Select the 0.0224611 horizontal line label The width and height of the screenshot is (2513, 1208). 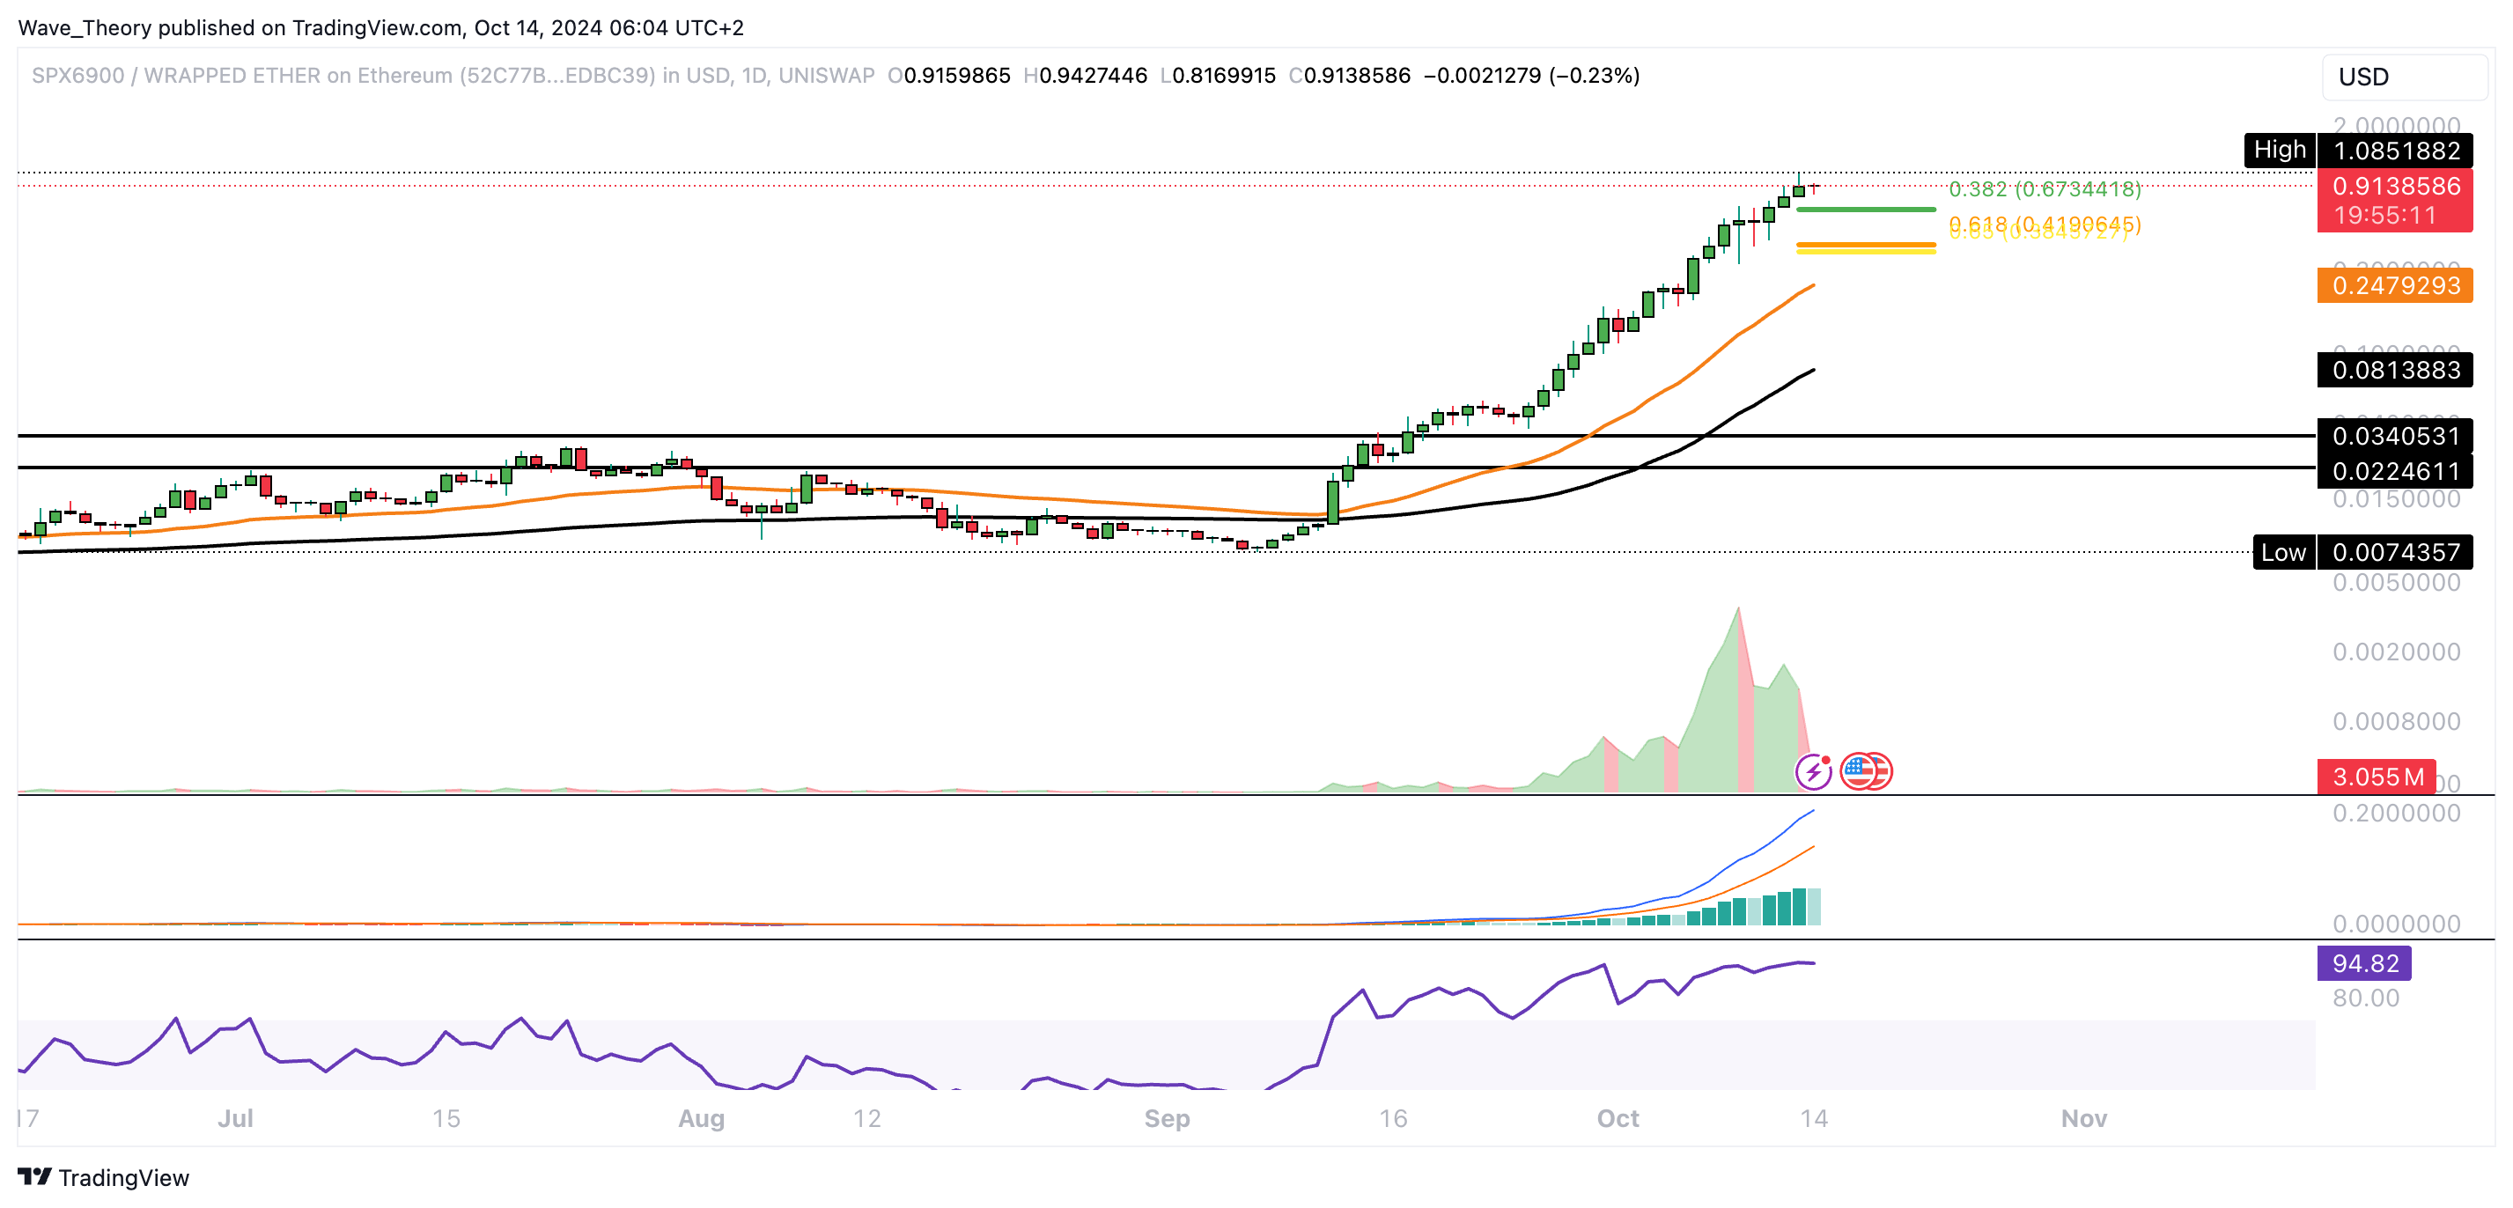pyautogui.click(x=2395, y=471)
